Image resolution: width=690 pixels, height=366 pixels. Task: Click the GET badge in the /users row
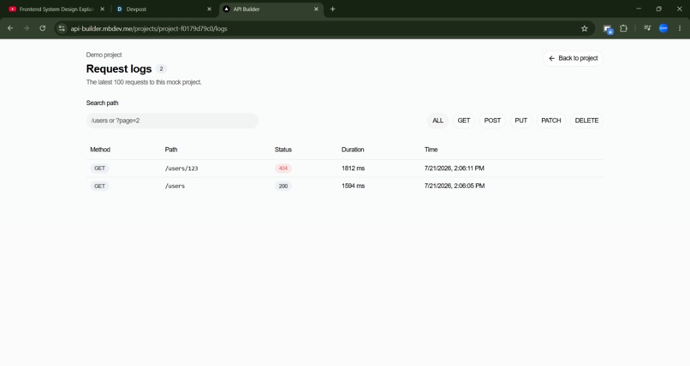click(100, 186)
